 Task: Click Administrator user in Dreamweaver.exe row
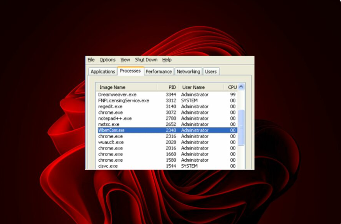(195, 95)
